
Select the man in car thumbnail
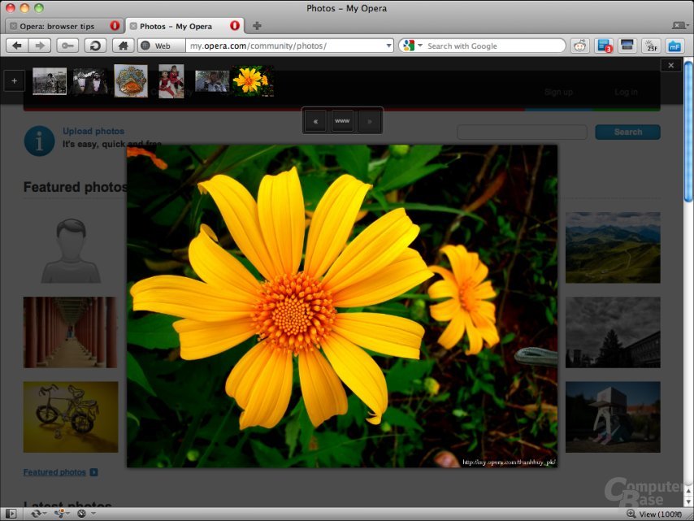tap(212, 81)
